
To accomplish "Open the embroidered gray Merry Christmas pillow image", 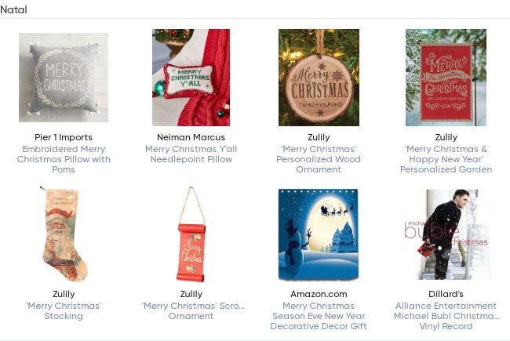I will [x=64, y=78].
